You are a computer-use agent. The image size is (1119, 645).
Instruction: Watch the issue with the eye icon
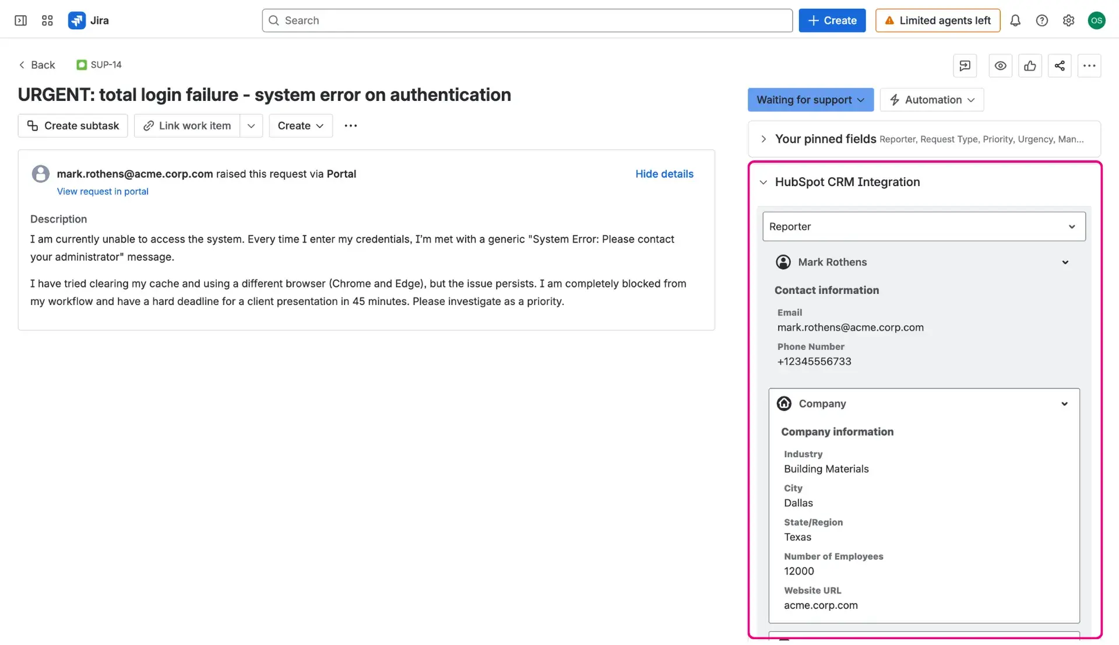[1001, 66]
